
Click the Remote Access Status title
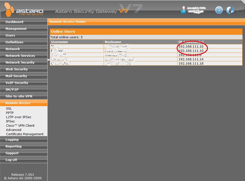68,22
